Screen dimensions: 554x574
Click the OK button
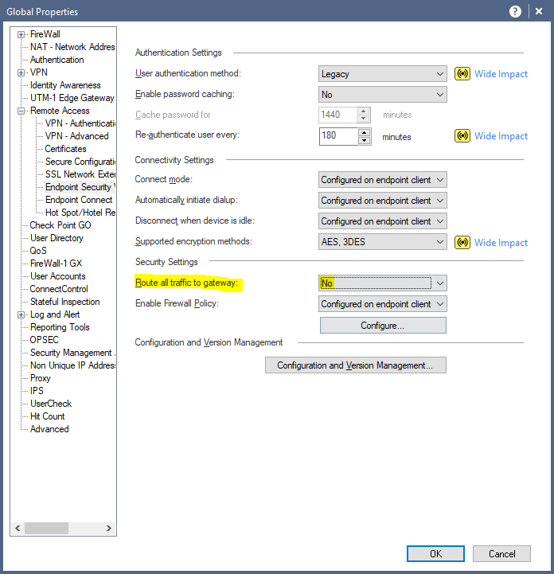[435, 554]
